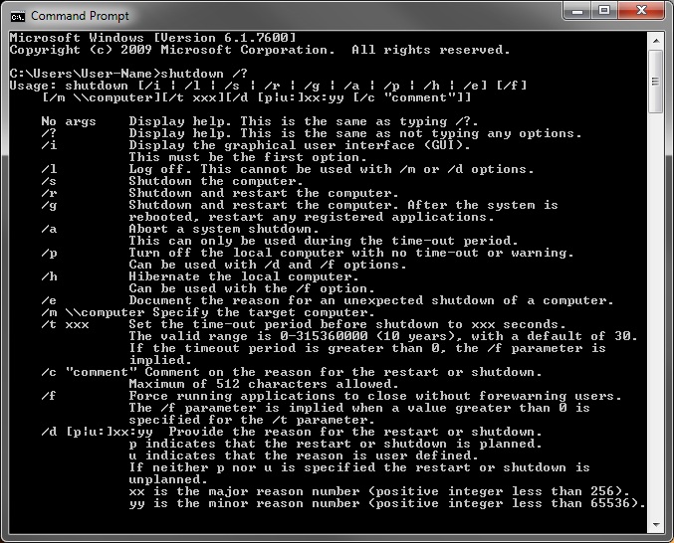The image size is (674, 543).
Task: Click the 'No args' option row
Action: point(260,121)
